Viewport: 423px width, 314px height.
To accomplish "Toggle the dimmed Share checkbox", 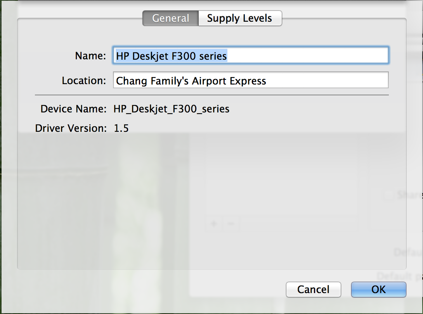I will point(388,195).
